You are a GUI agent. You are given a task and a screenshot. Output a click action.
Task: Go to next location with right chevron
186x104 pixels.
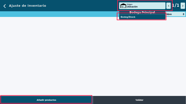tap(183, 6)
